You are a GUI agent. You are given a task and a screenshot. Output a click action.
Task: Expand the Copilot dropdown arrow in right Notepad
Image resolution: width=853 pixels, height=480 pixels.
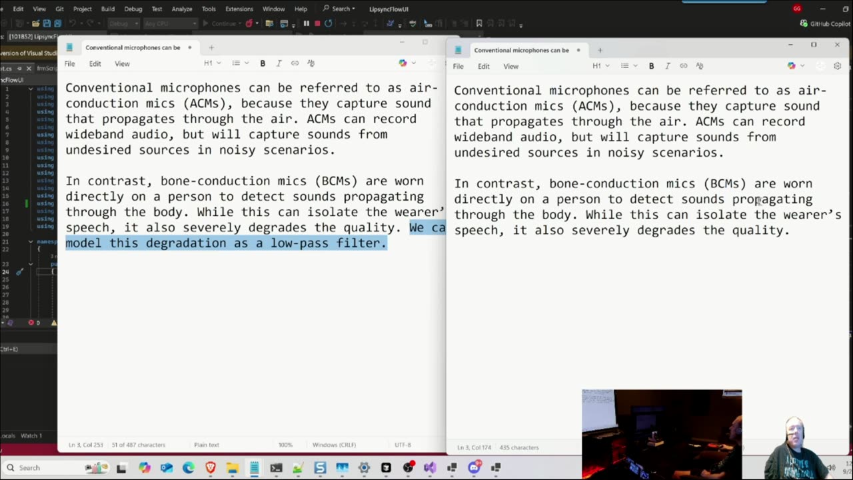coord(802,66)
